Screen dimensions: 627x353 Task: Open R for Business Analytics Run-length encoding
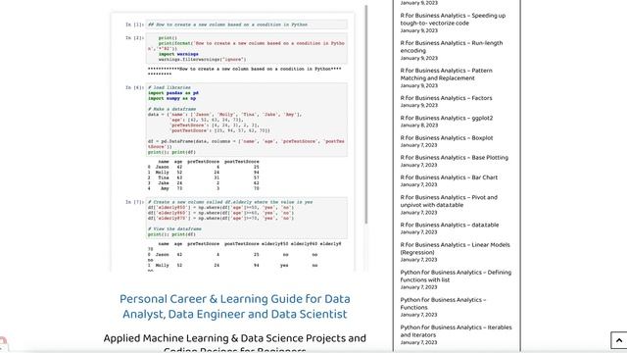point(452,47)
